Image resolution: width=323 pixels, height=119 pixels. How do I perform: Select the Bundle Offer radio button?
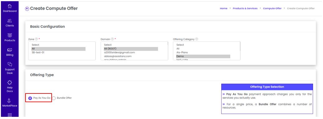54,98
